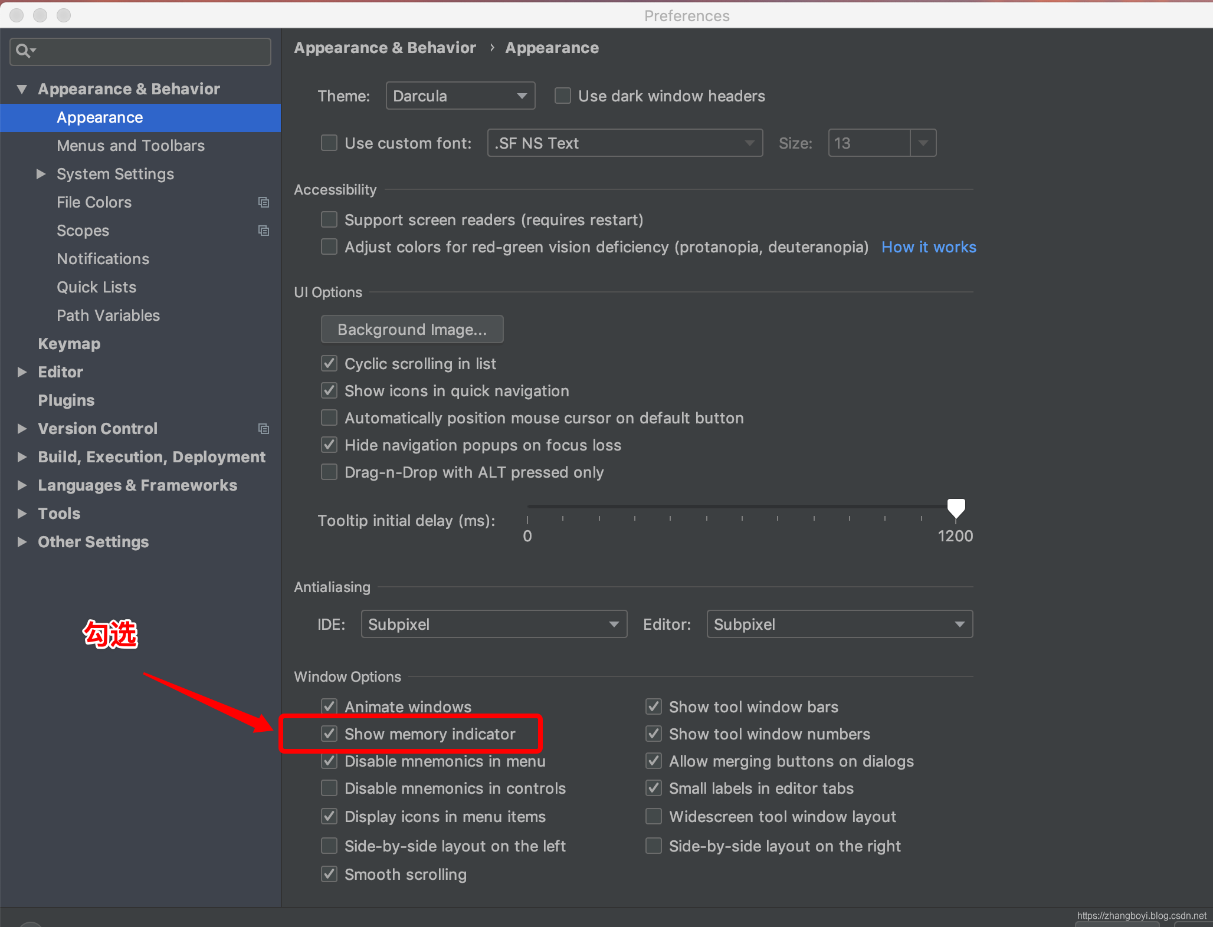1213x927 pixels.
Task: Uncheck Show memory indicator
Action: 329,734
